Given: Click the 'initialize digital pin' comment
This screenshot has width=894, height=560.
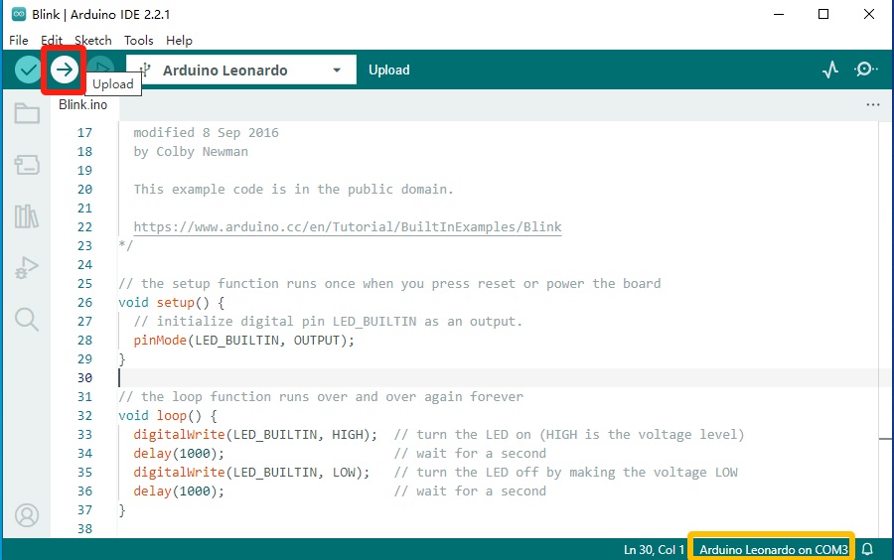Looking at the screenshot, I should pos(328,322).
